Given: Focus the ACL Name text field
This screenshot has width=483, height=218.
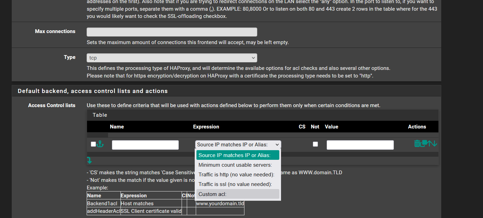Looking at the screenshot, I should pyautogui.click(x=145, y=145).
